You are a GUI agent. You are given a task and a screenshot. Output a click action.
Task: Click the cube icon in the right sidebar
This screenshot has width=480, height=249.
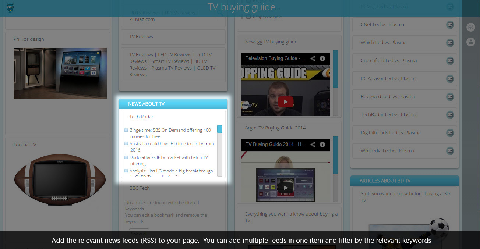pyautogui.click(x=470, y=27)
